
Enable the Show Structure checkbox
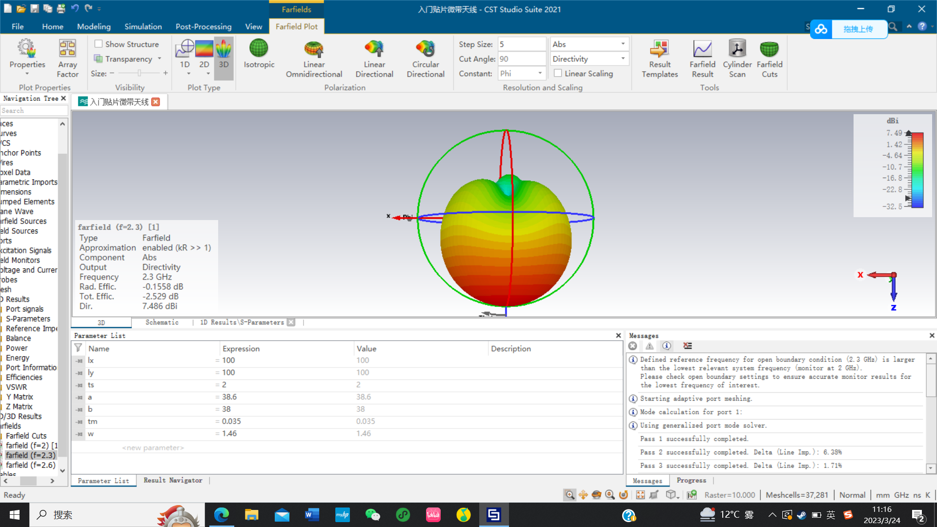(x=99, y=44)
